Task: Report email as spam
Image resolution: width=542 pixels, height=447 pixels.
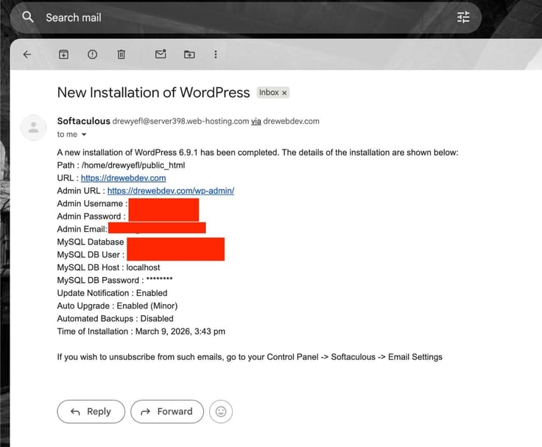Action: (92, 54)
